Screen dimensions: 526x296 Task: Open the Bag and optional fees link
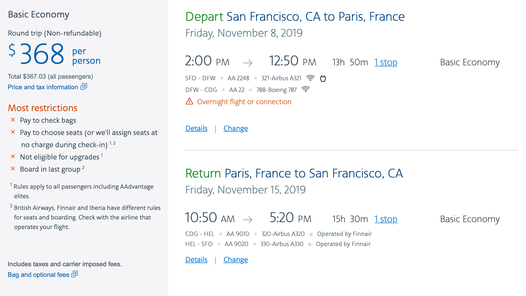click(39, 275)
